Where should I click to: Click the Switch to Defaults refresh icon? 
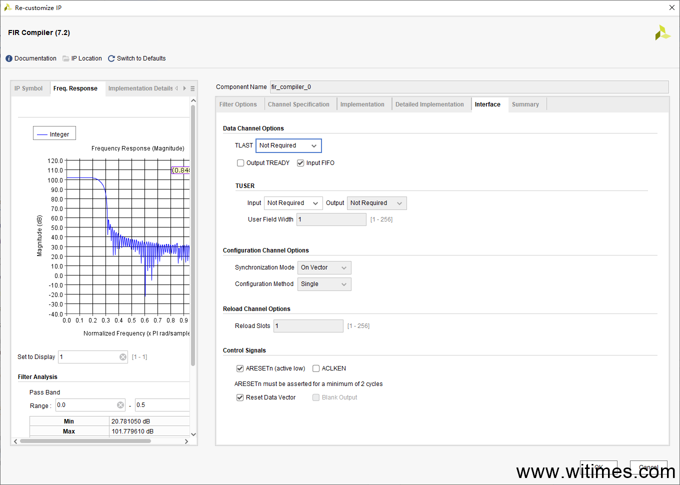111,58
